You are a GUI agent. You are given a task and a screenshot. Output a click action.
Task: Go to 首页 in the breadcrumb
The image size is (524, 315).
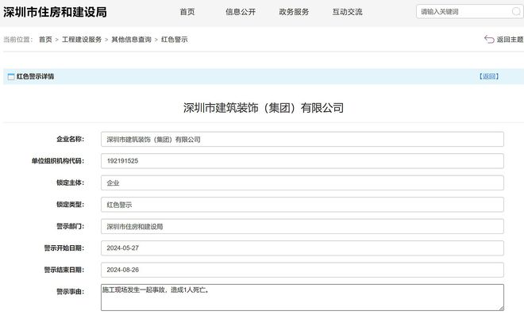click(45, 40)
